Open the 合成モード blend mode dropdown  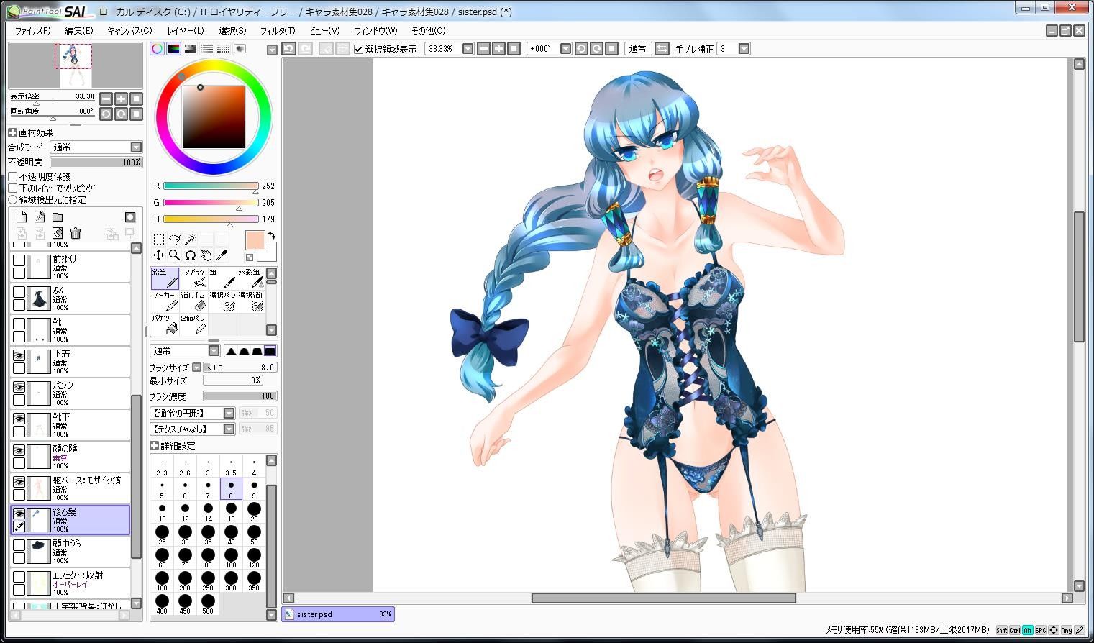[x=96, y=147]
